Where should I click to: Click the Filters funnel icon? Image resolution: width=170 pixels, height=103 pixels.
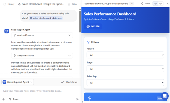88,42
